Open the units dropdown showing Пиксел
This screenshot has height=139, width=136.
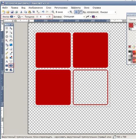click(x=108, y=12)
